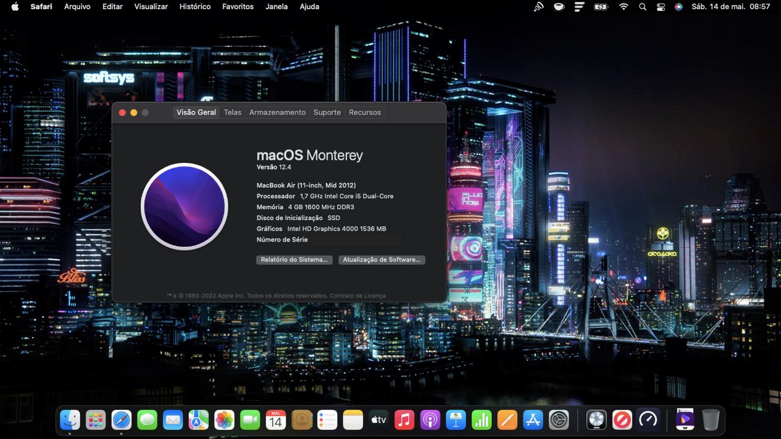Click the date and time Sáb. 14 de mai.
The image size is (781, 439).
pos(731,7)
